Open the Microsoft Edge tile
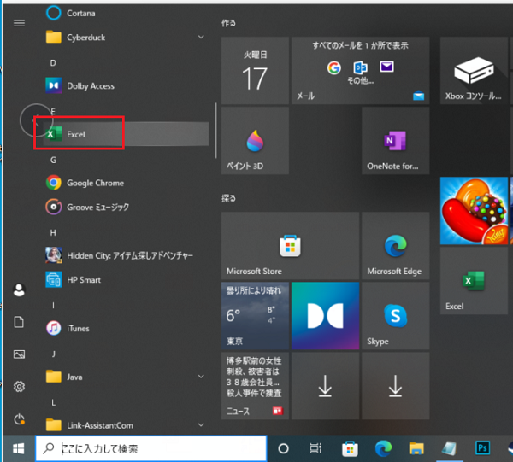This screenshot has height=462, width=513. tap(395, 246)
